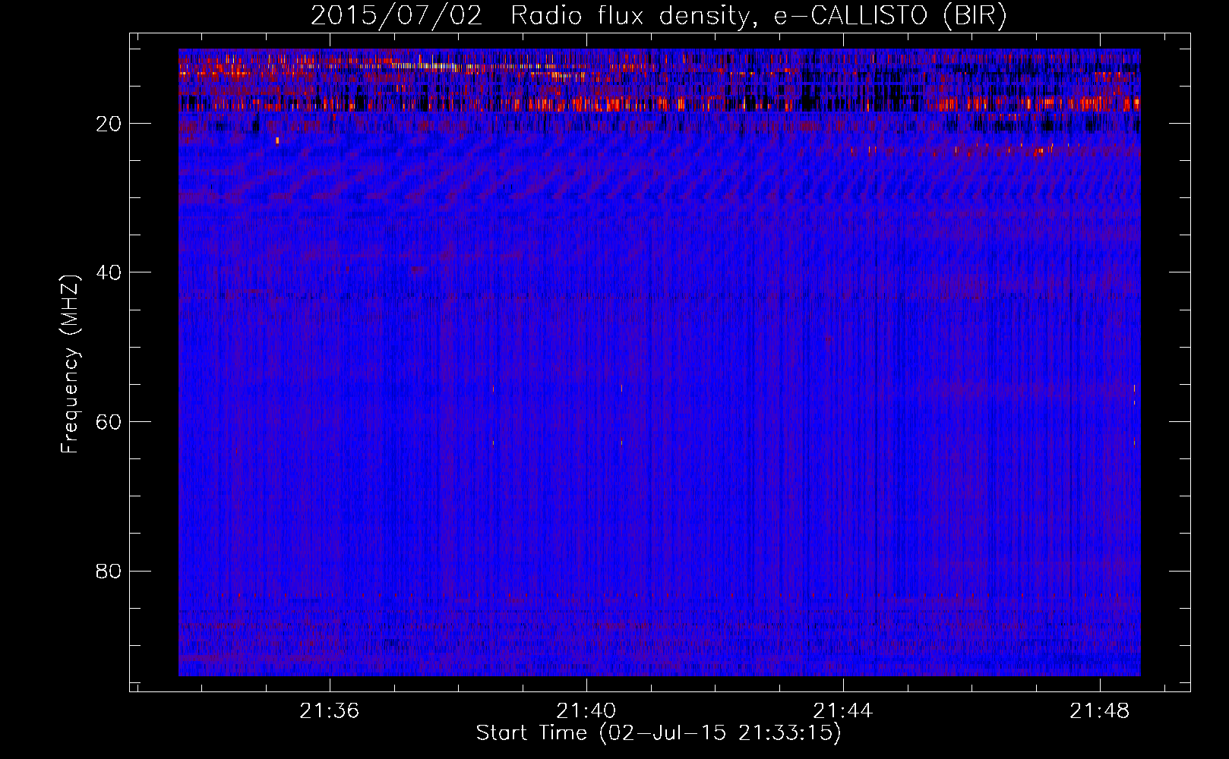Click the 20 MHz frequency tick label
Screen dimensions: 1229x759
pyautogui.click(x=109, y=124)
